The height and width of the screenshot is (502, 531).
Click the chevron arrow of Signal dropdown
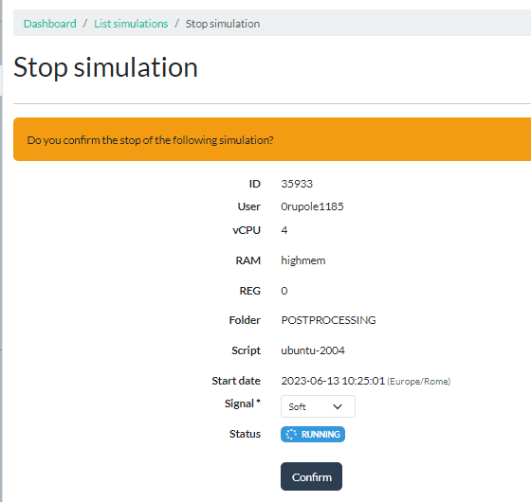point(338,406)
